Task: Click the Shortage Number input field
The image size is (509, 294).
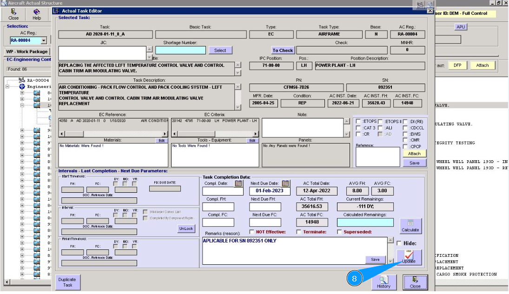Action: pos(180,50)
